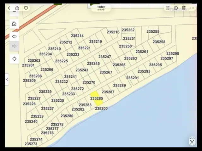Image resolution: width=202 pixels, height=151 pixels.
Task: Click parcel label 235261
Action: point(142,52)
